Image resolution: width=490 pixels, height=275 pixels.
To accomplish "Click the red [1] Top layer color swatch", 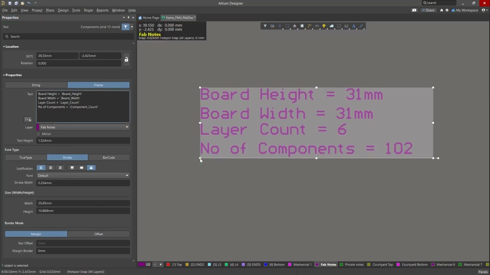I will pos(168,265).
